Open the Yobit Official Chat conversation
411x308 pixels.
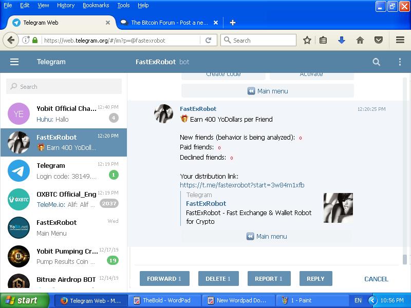64,113
